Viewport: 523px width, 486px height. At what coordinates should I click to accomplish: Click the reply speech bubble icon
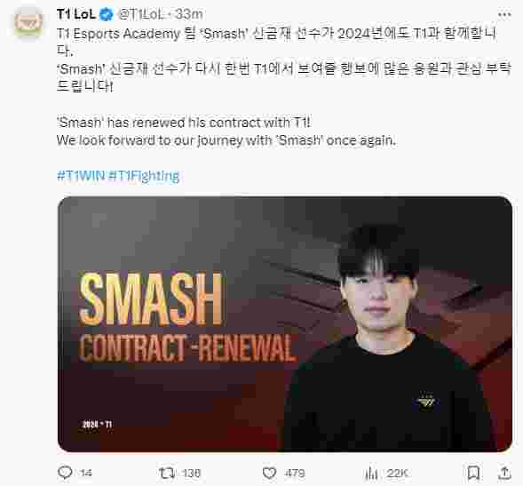(65, 473)
